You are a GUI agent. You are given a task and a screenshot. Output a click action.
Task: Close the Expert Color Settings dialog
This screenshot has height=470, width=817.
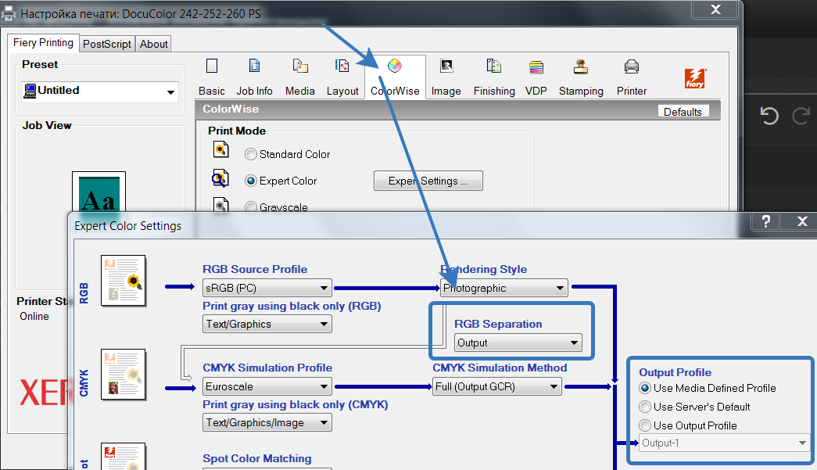802,221
